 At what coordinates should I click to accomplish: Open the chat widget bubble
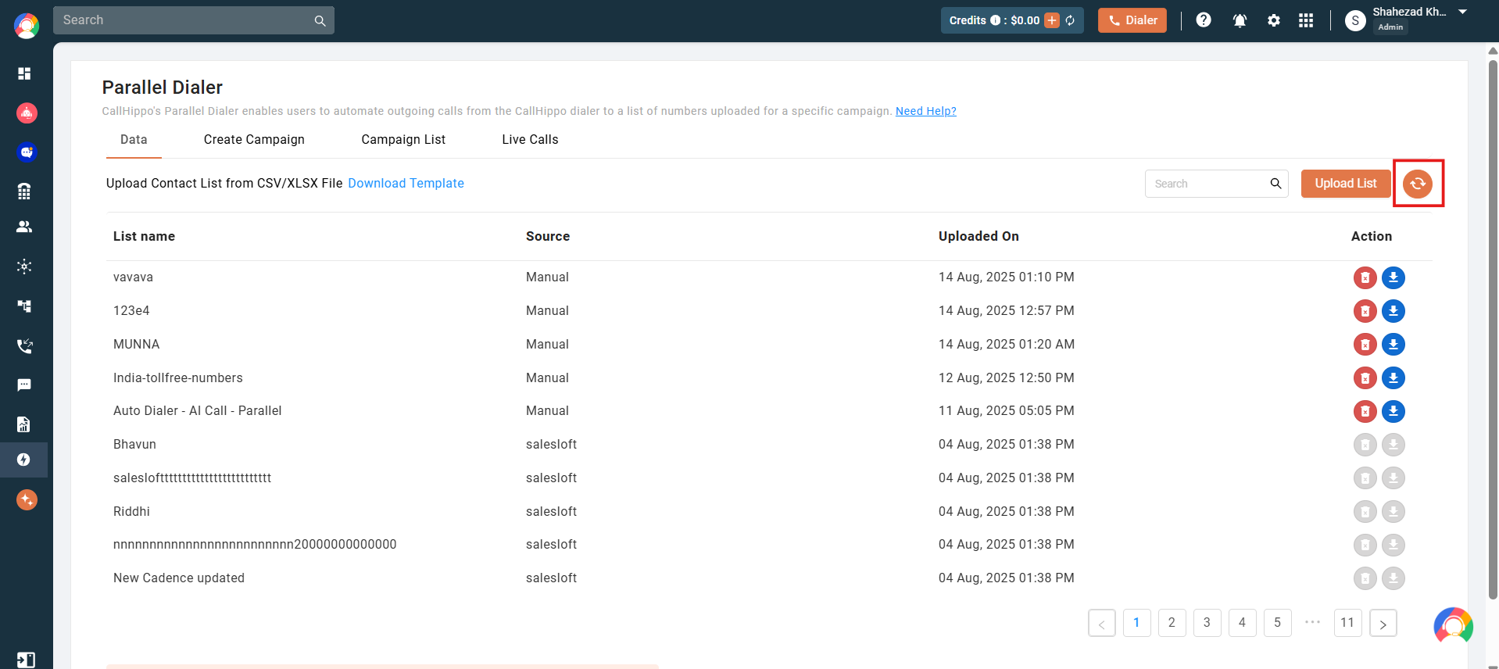click(1454, 627)
